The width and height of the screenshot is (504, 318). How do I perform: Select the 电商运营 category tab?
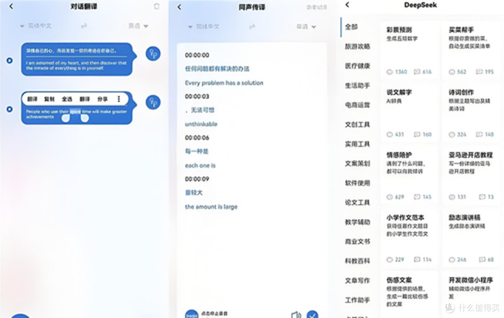[357, 105]
